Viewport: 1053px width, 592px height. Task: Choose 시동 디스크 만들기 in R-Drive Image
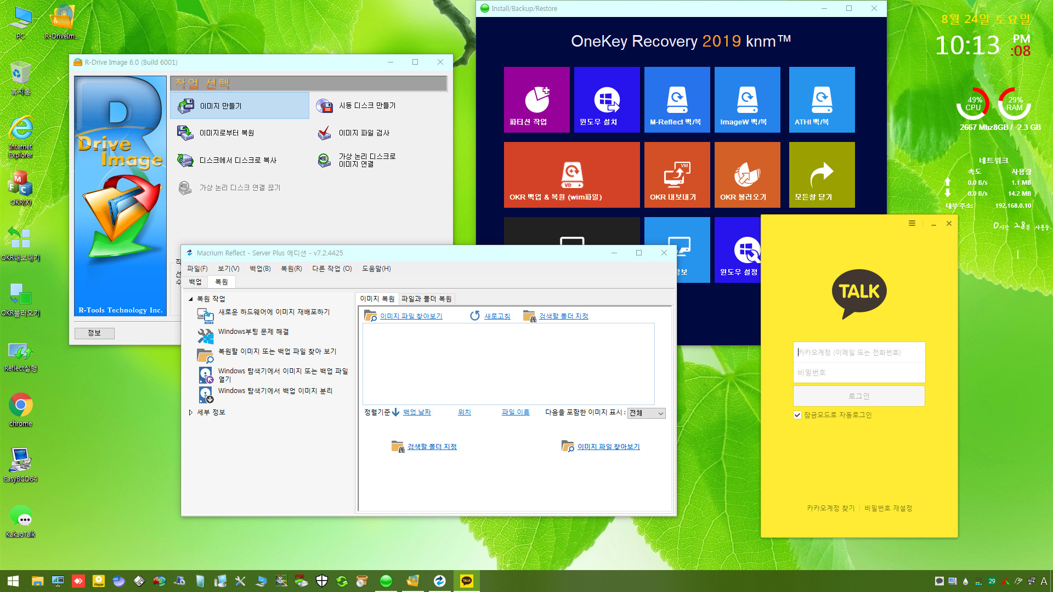pos(356,106)
